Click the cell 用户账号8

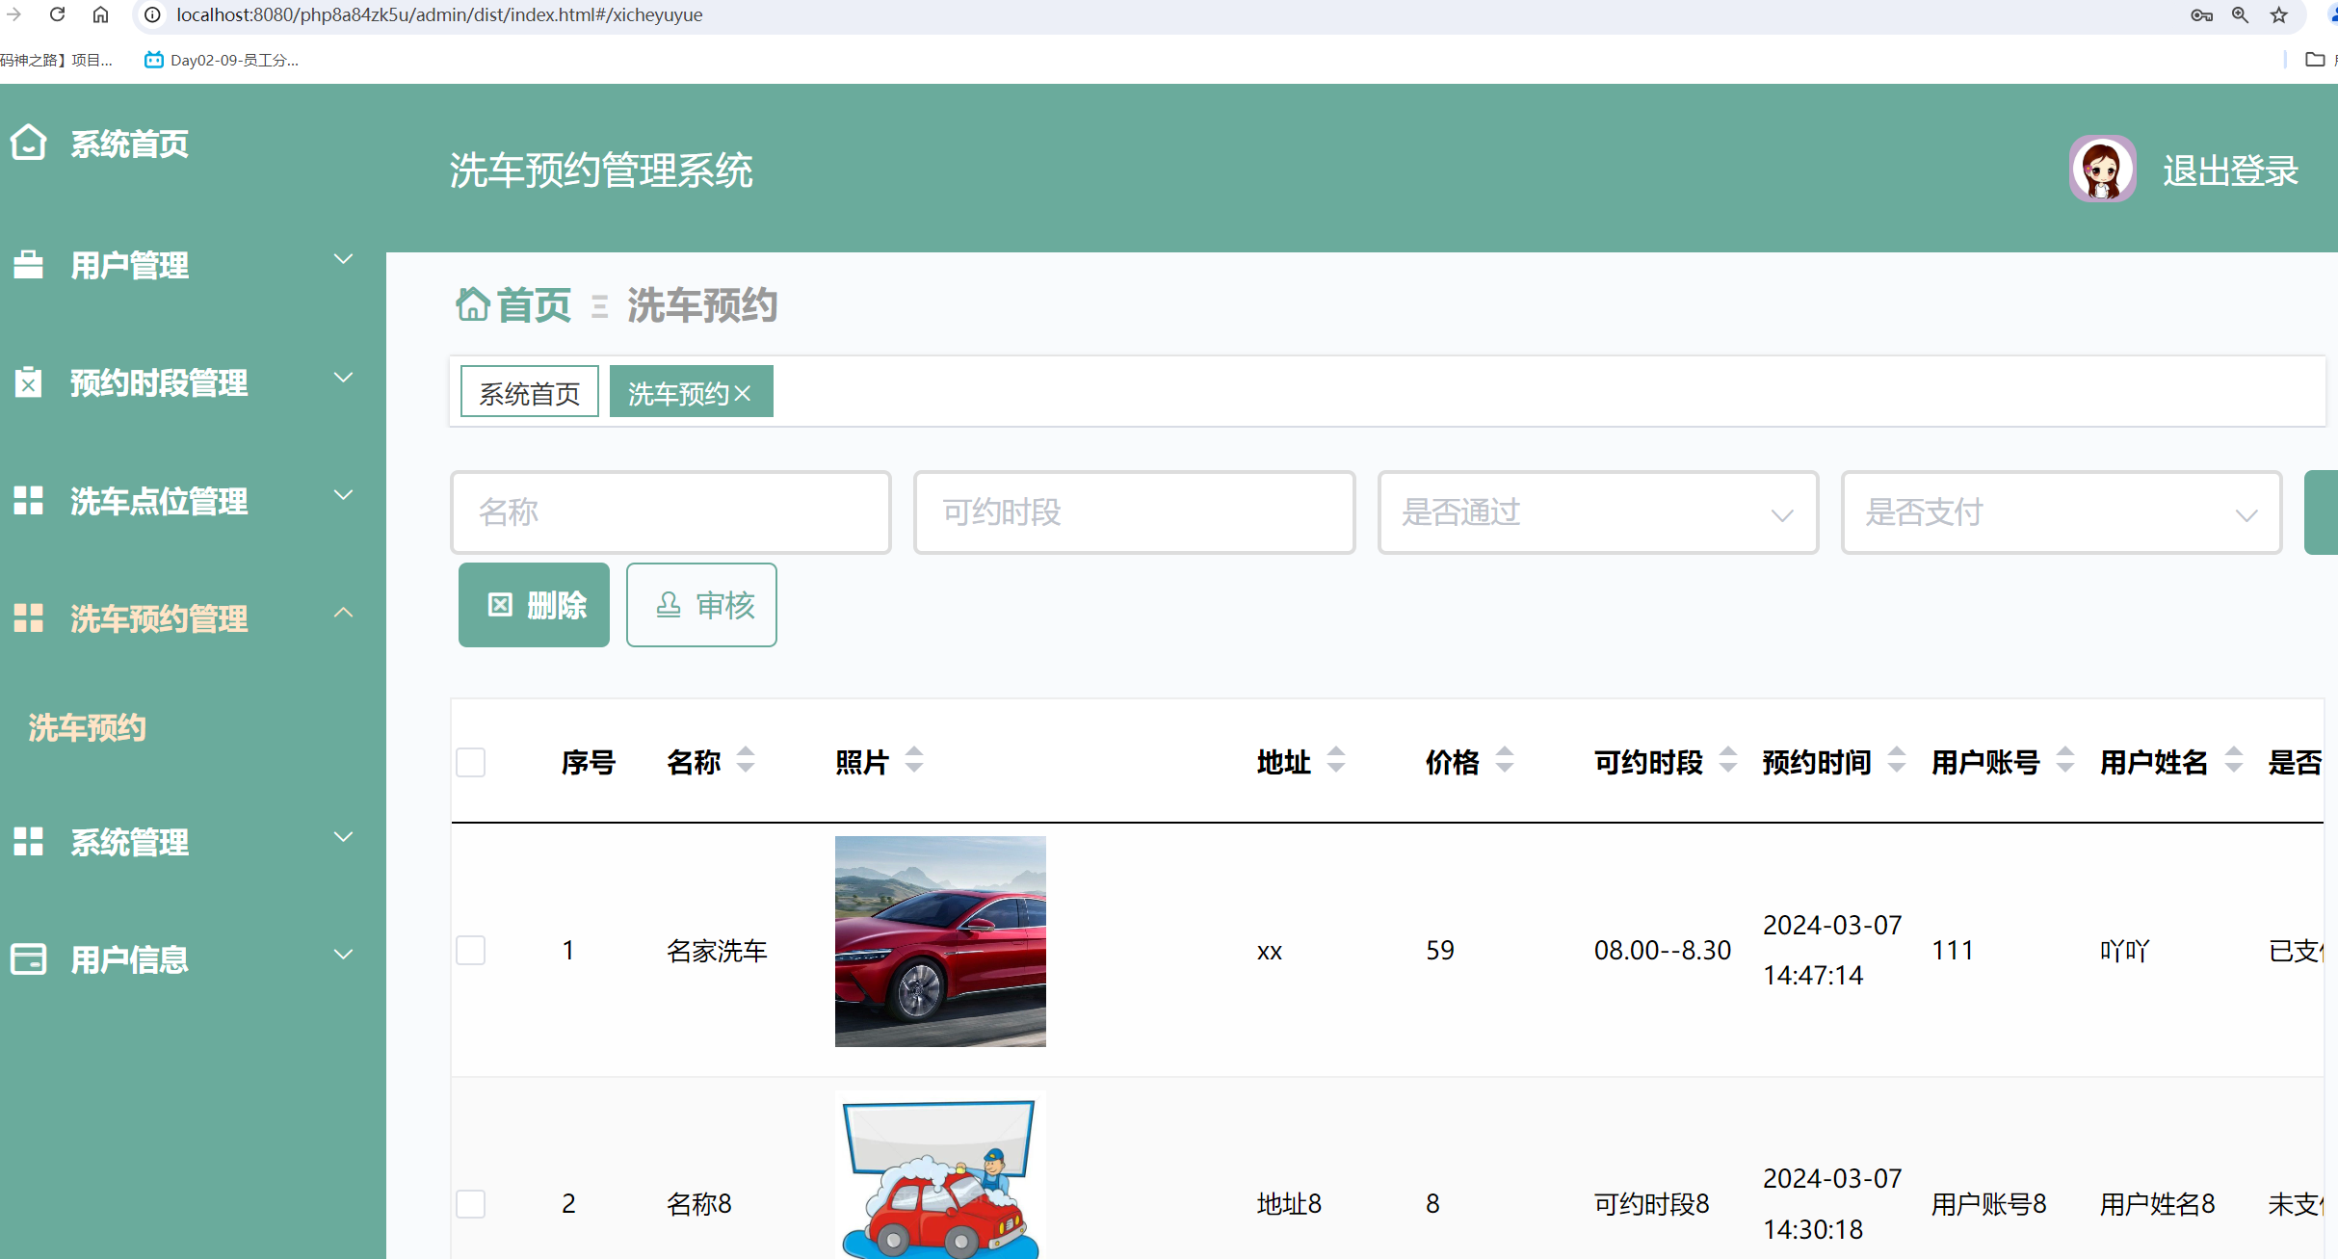tap(1988, 1204)
